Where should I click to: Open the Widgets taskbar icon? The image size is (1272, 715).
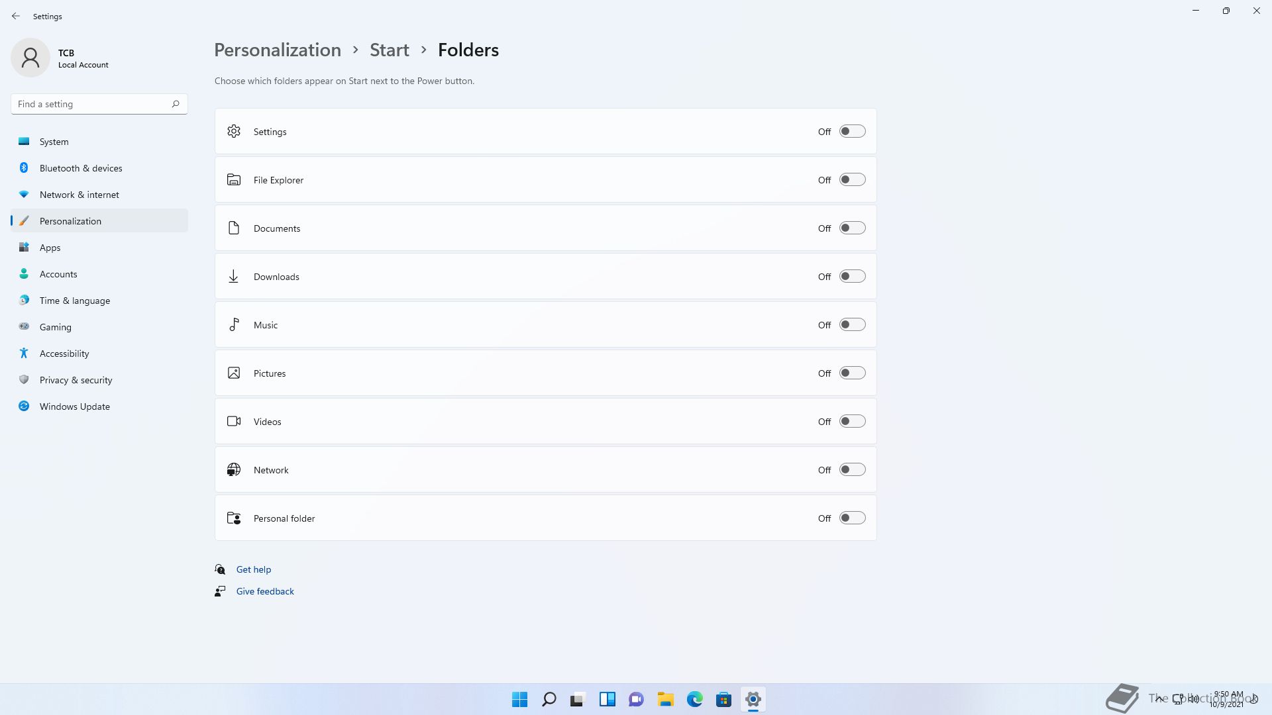tap(607, 699)
